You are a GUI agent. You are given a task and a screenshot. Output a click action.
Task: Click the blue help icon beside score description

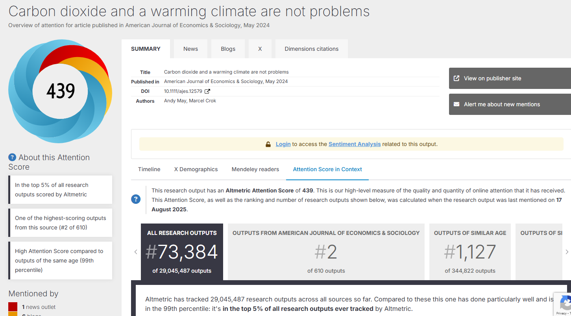click(136, 199)
